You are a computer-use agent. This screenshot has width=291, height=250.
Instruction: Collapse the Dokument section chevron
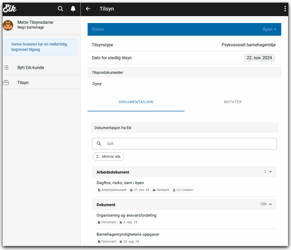coord(270,204)
